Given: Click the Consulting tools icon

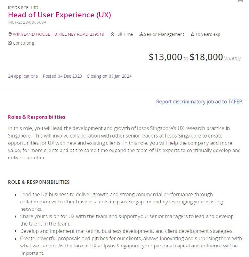Looking at the screenshot, I should pyautogui.click(x=10, y=43).
